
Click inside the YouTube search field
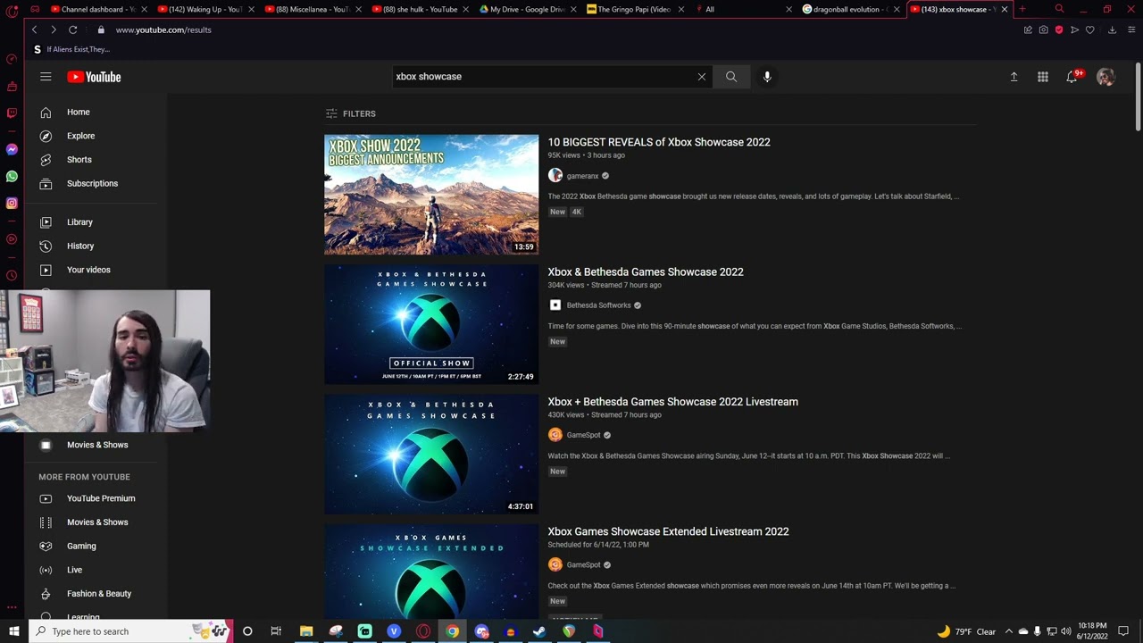543,77
